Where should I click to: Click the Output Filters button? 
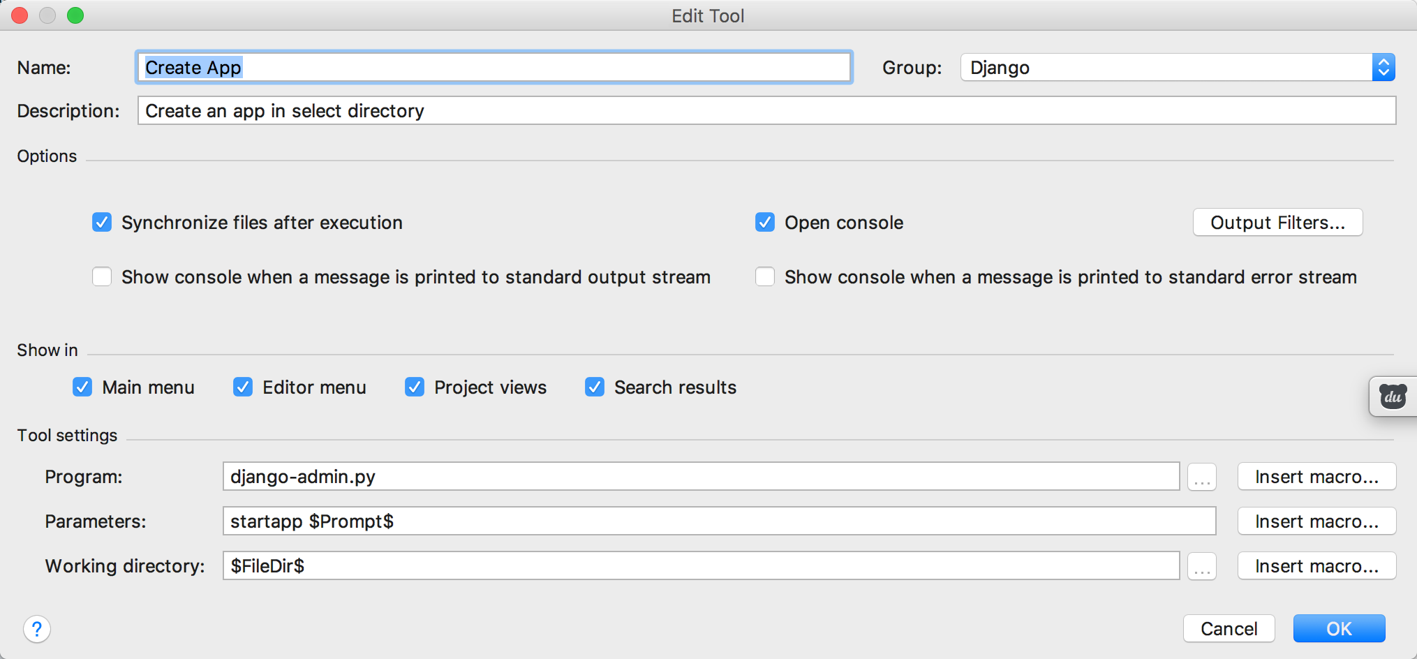[1277, 223]
